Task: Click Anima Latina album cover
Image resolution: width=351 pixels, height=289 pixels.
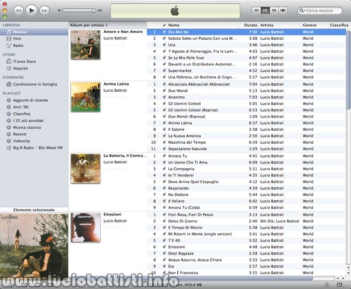Action: click(85, 97)
